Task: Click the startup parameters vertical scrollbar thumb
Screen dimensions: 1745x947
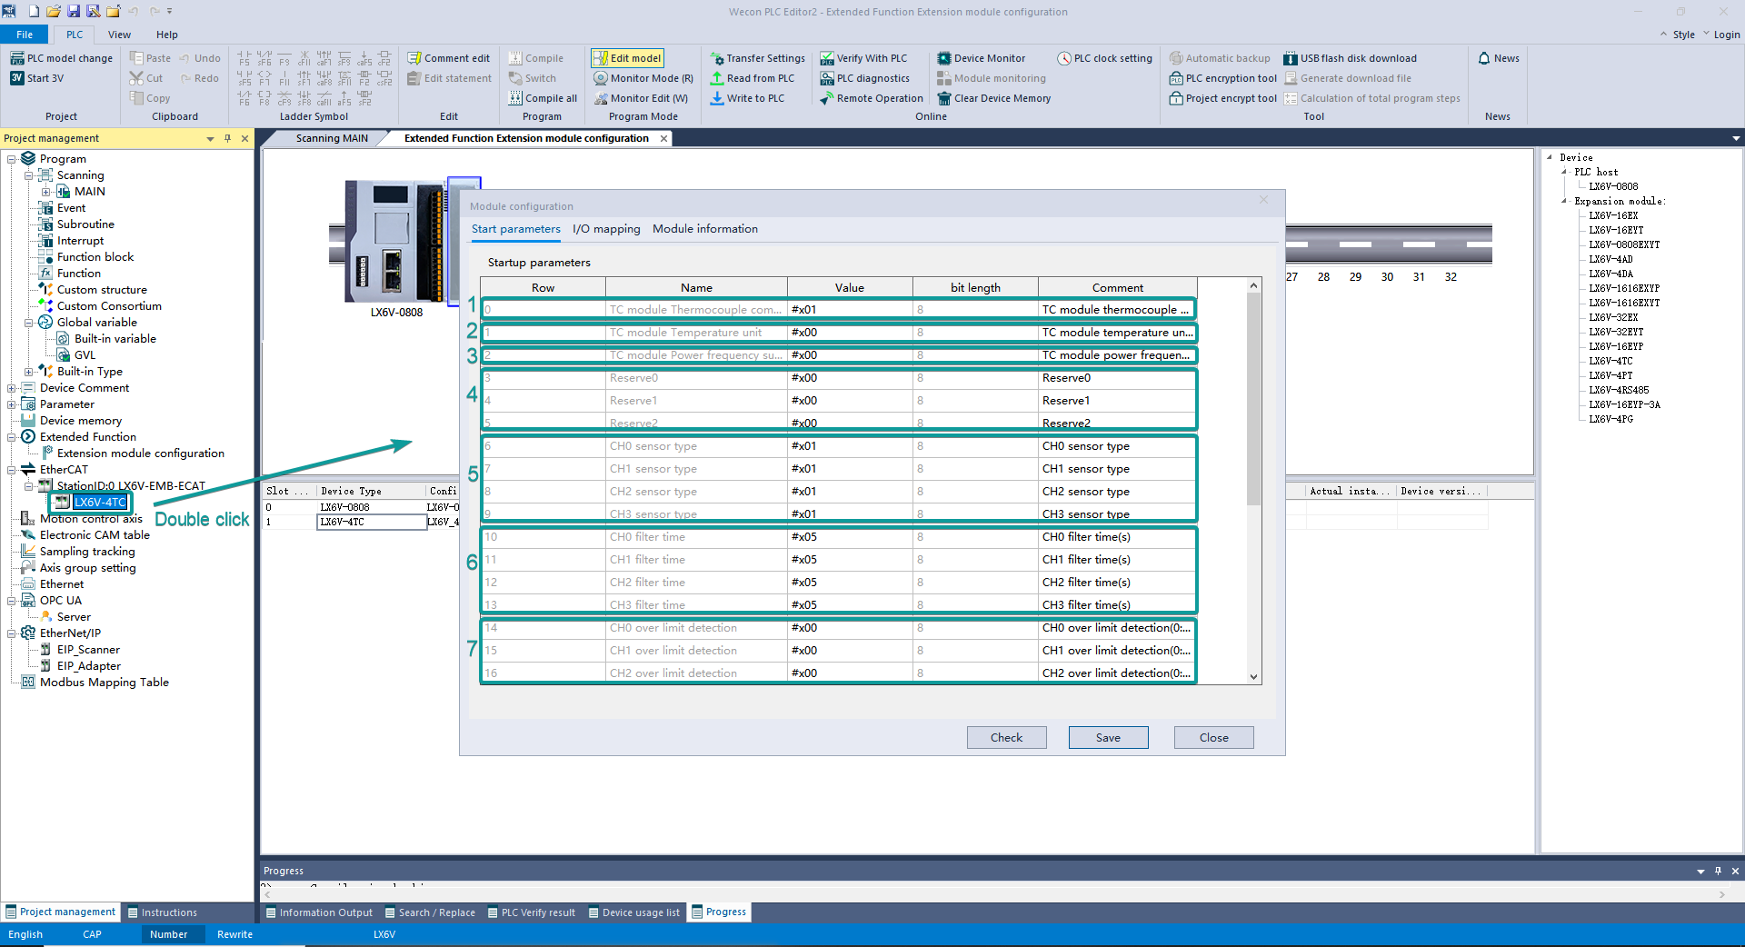Action: [1253, 398]
